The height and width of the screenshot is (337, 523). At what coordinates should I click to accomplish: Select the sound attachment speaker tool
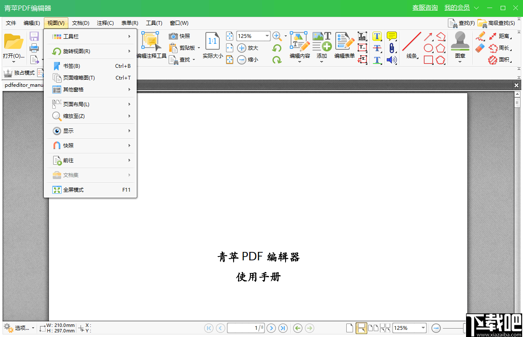(x=391, y=60)
